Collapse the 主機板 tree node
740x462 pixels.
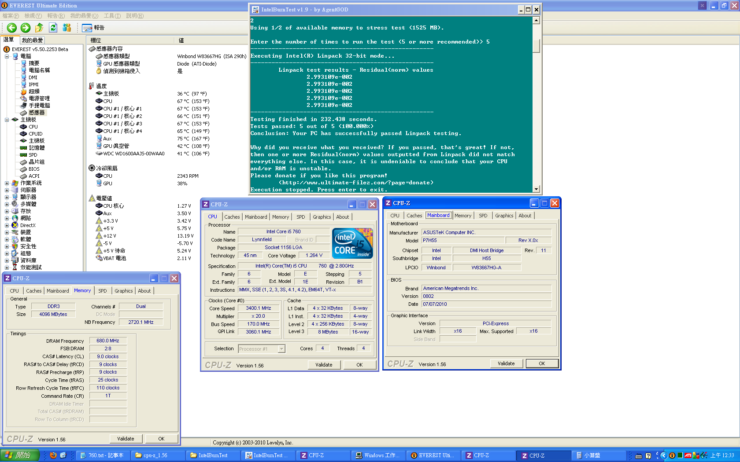7,120
